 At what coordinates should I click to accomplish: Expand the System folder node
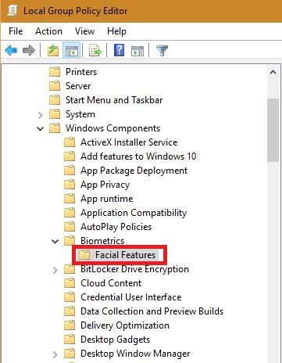pos(40,115)
